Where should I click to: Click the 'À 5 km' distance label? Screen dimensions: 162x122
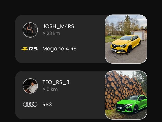coord(50,89)
